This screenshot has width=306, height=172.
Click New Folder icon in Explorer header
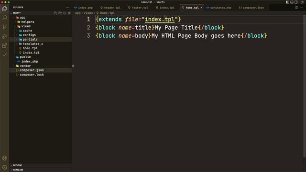60,13
